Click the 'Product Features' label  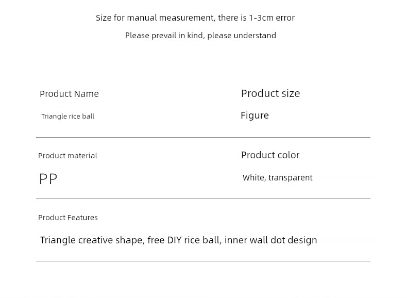[67, 218]
